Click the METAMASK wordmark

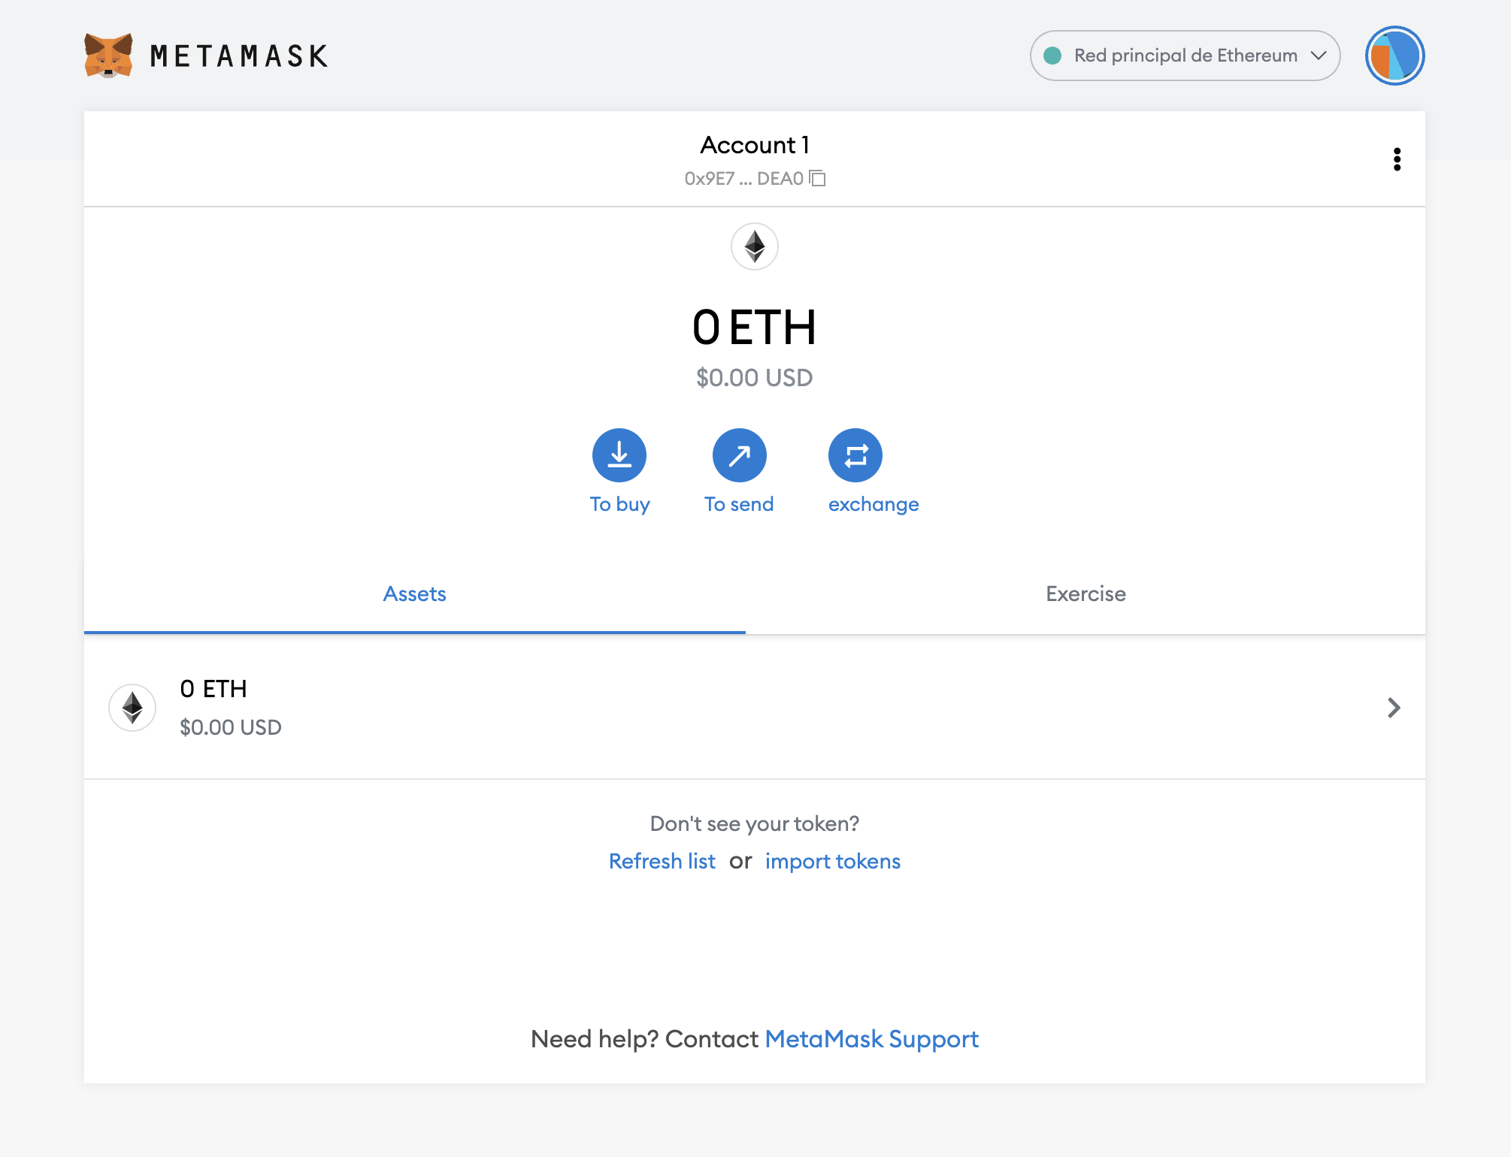(239, 56)
